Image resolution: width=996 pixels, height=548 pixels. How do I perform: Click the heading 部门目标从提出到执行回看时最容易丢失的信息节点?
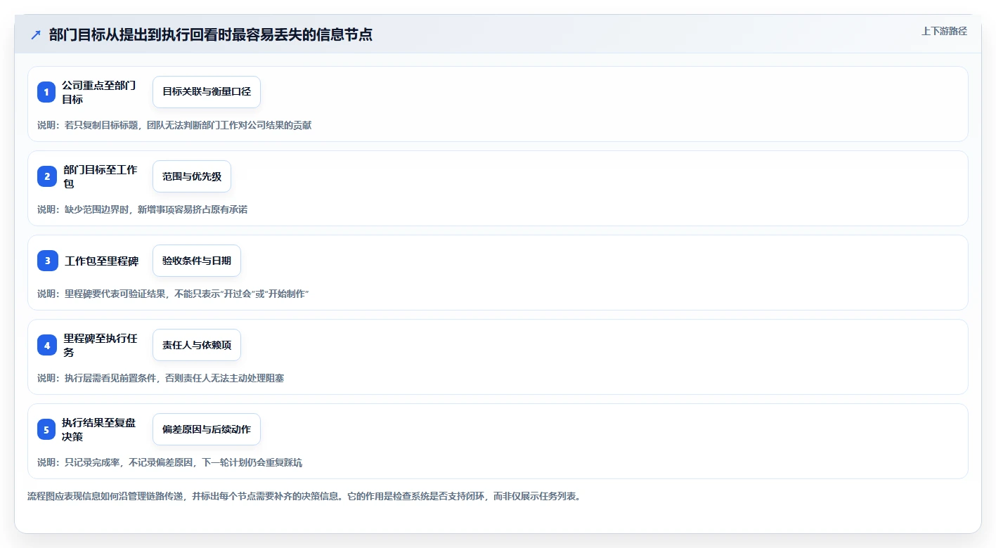(211, 35)
